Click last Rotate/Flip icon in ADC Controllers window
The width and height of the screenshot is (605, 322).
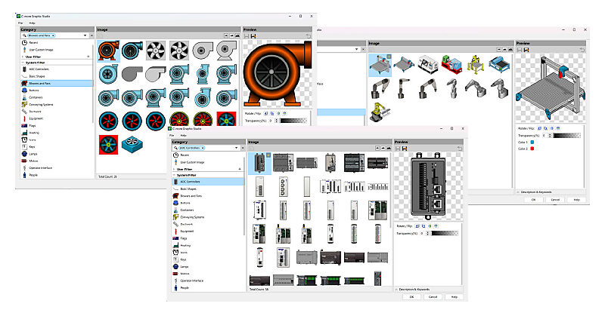pyautogui.click(x=436, y=226)
